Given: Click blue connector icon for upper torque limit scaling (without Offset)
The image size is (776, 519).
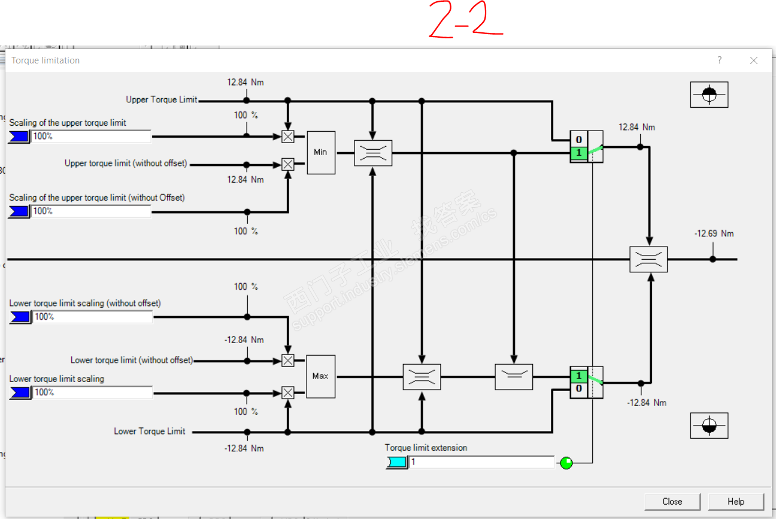Looking at the screenshot, I should pyautogui.click(x=19, y=211).
